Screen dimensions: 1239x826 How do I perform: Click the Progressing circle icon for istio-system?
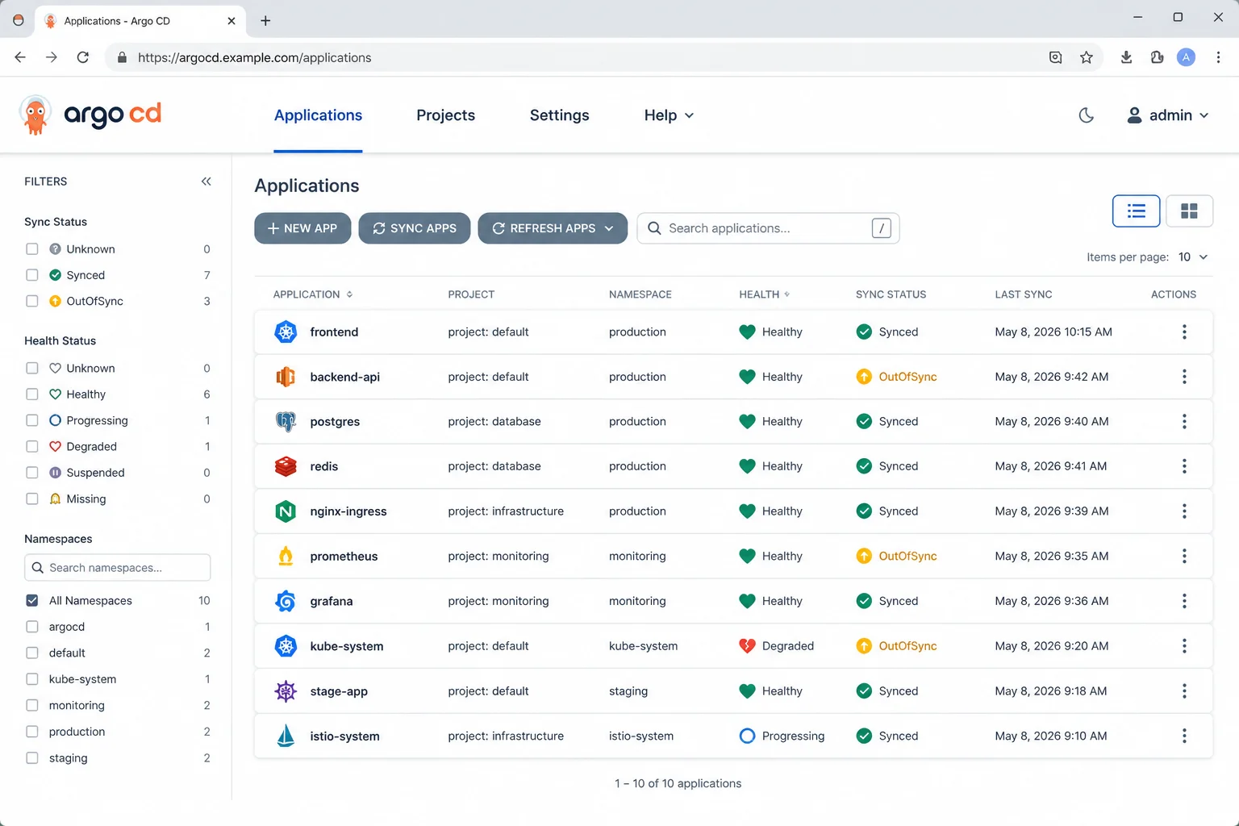[x=747, y=736]
